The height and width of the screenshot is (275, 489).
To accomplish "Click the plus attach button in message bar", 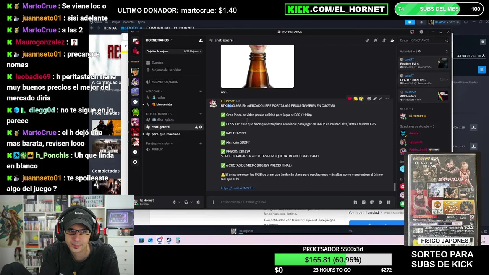I will point(213,202).
